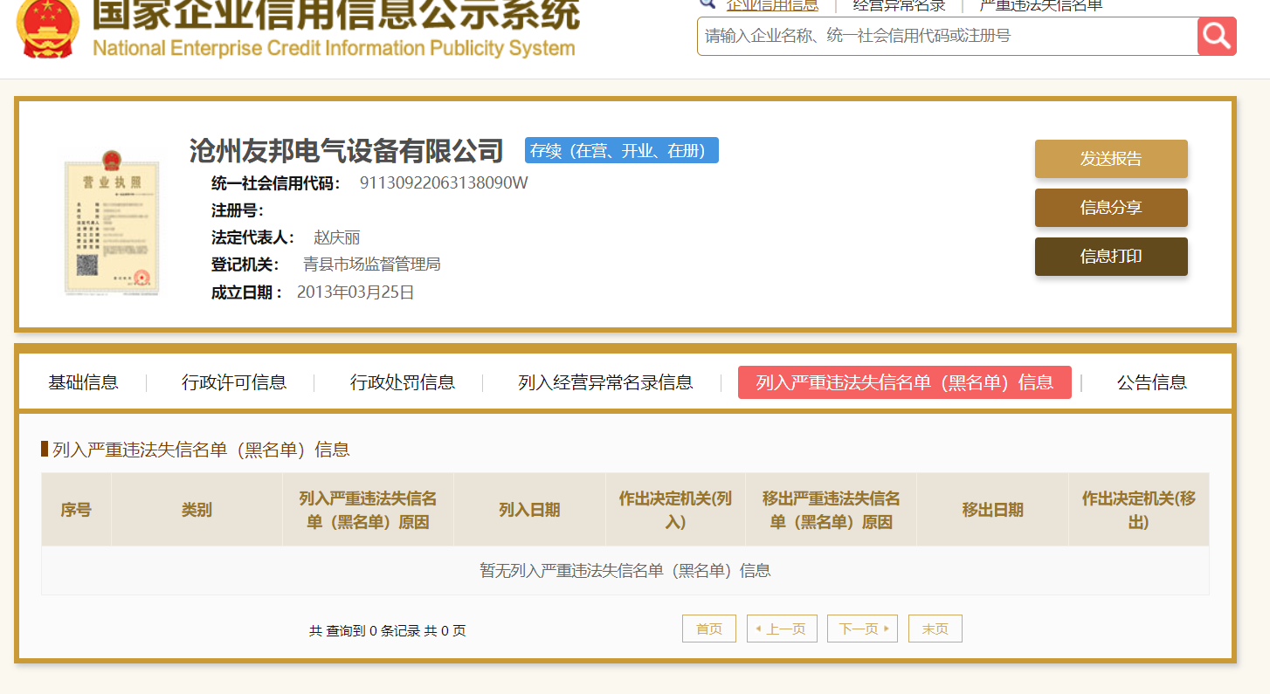Screen dimensions: 1270x694
Task: Click the 移出日期 column header
Action: [x=992, y=510]
